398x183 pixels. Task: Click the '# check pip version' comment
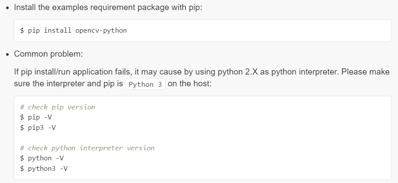coord(58,107)
